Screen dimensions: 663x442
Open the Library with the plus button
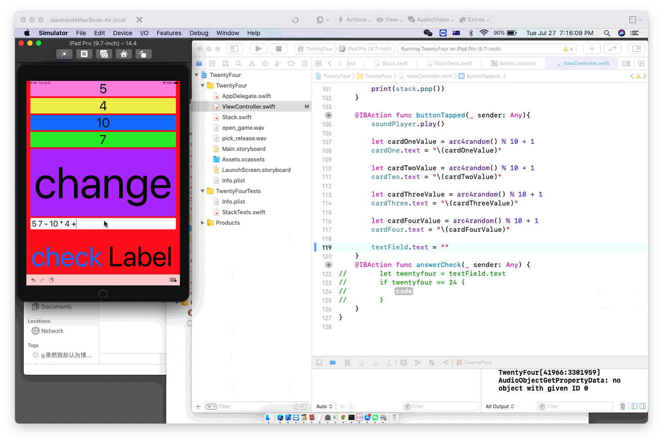point(592,49)
